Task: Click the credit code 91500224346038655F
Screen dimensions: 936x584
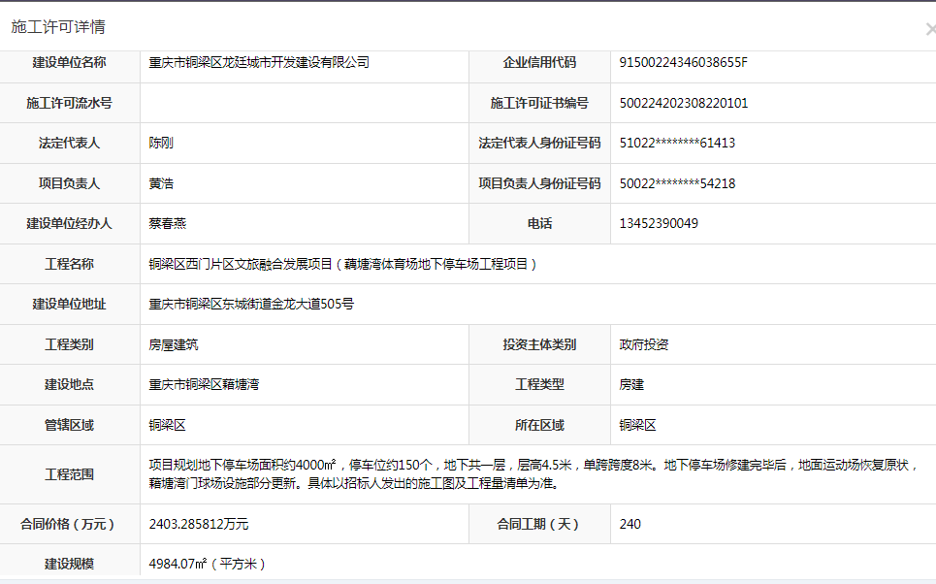Action: pyautogui.click(x=683, y=63)
